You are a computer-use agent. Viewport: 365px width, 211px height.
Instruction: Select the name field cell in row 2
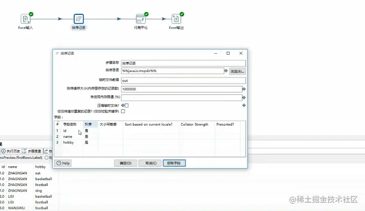click(68, 137)
